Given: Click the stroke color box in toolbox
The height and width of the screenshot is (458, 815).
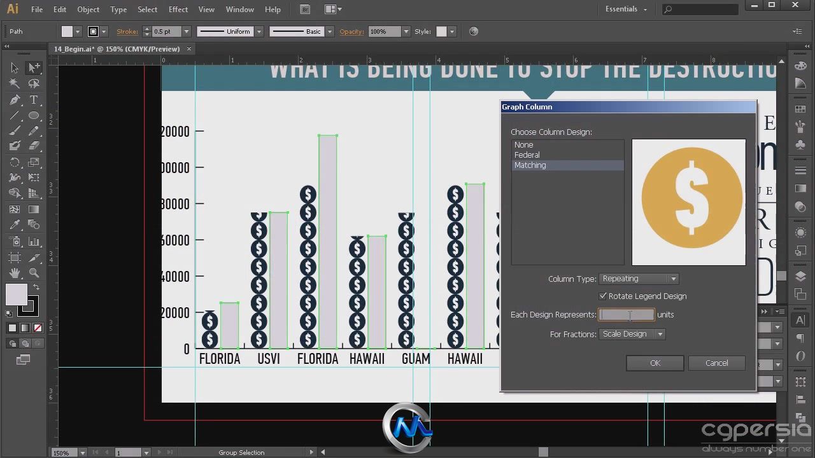Looking at the screenshot, I should [27, 307].
